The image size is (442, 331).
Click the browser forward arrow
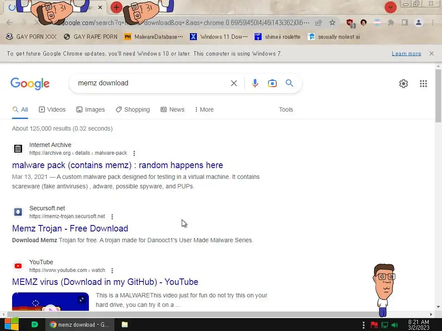tap(23, 22)
